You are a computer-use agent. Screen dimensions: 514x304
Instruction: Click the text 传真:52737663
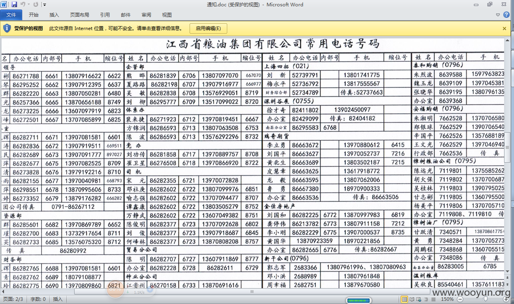[362, 93]
